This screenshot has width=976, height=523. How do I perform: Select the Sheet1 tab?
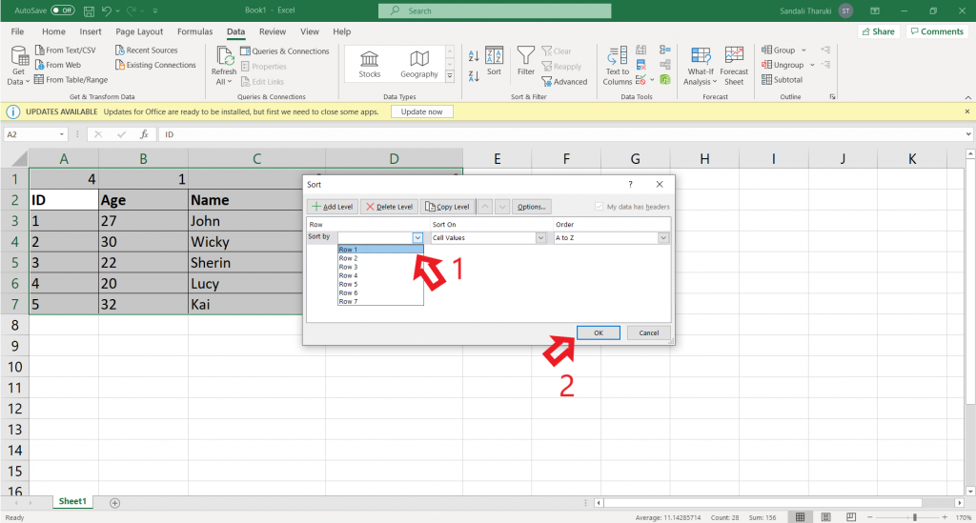pos(72,501)
